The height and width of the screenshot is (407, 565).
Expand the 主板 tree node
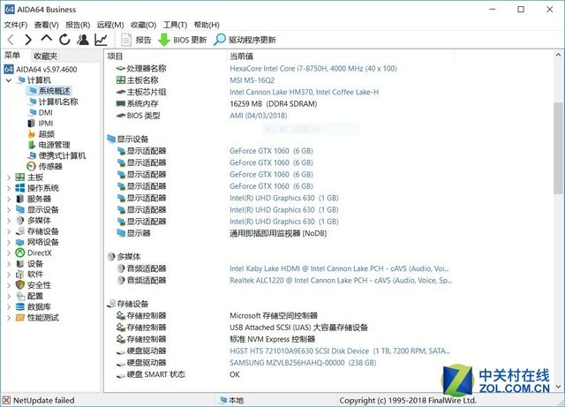(x=10, y=177)
